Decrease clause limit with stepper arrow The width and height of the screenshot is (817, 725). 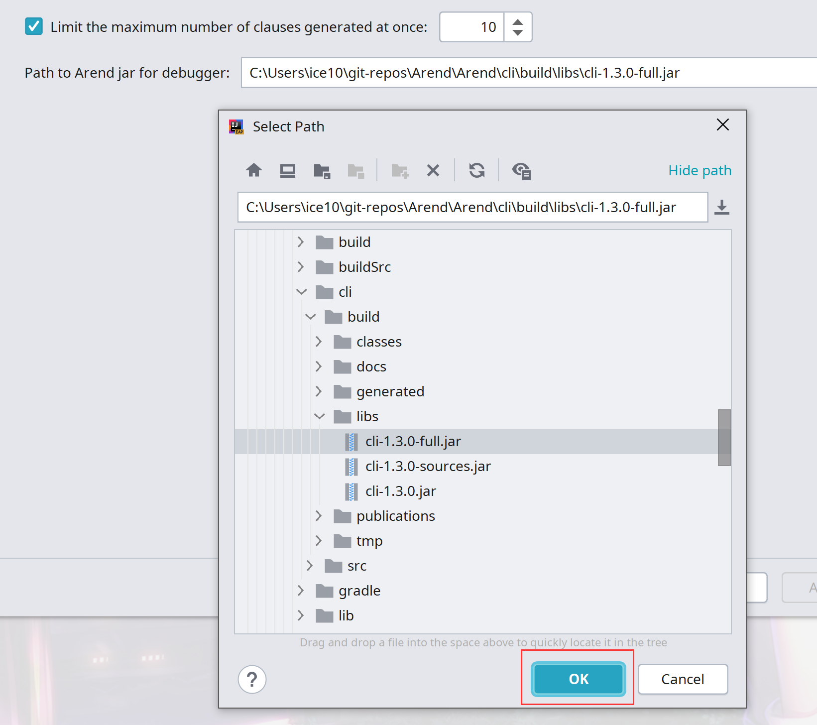coord(518,33)
